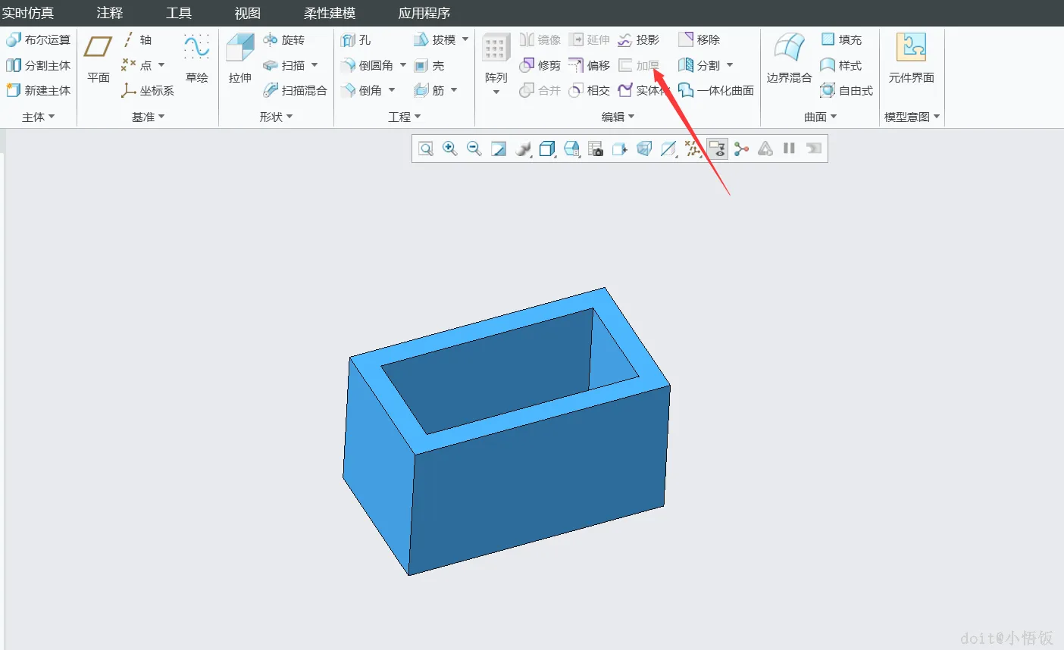The image size is (1064, 650).
Task: Click the 阵列 pattern tool
Action: pos(496,58)
